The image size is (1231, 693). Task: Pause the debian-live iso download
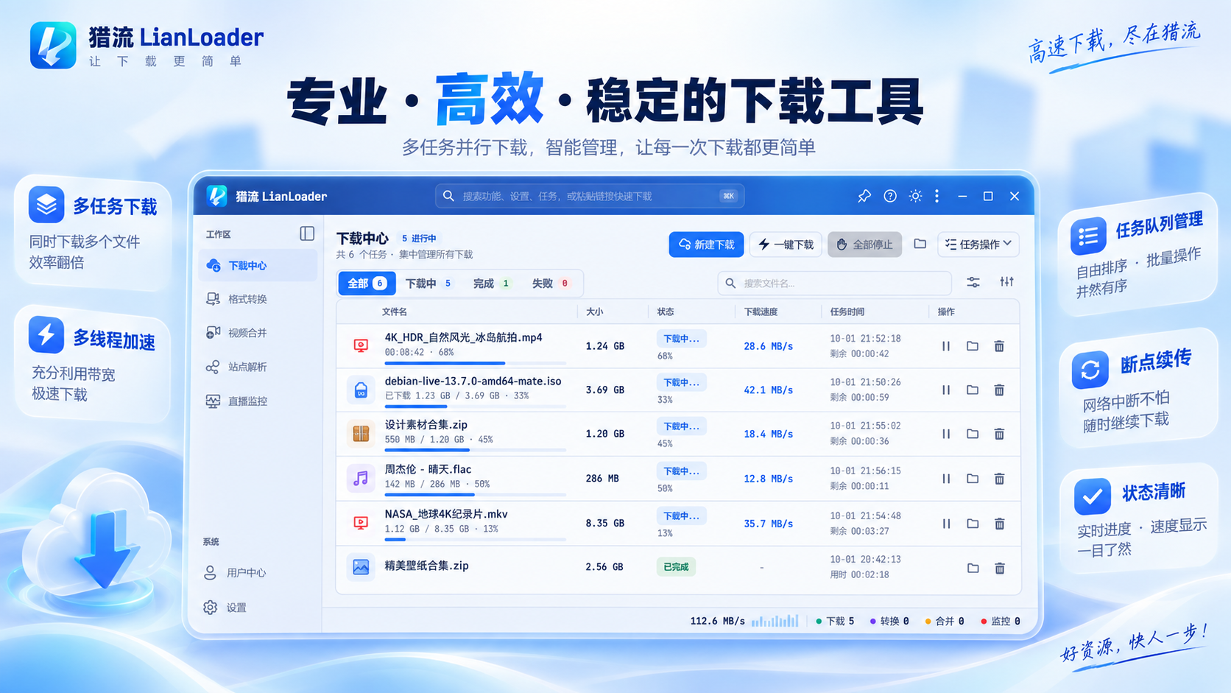[946, 390]
